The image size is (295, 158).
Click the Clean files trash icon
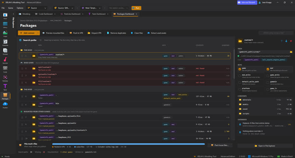[132, 33]
